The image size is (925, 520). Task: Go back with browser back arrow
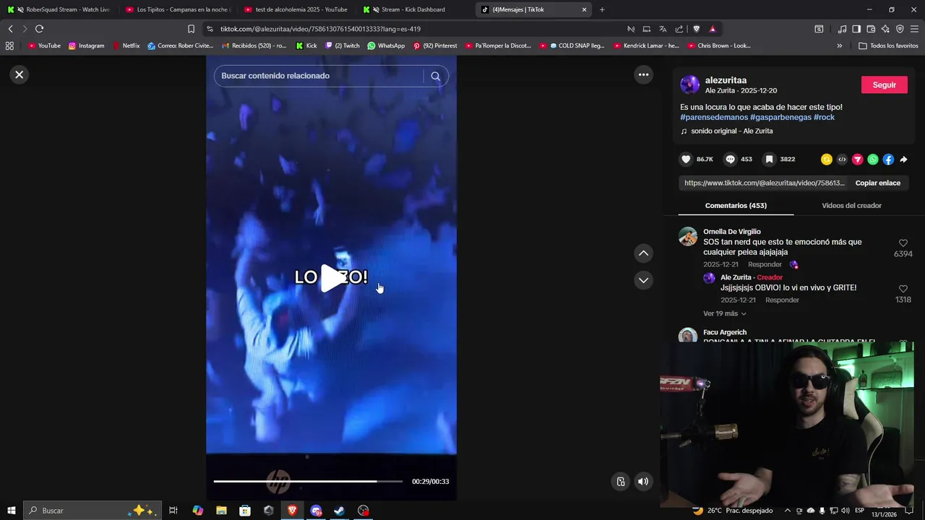coord(10,29)
